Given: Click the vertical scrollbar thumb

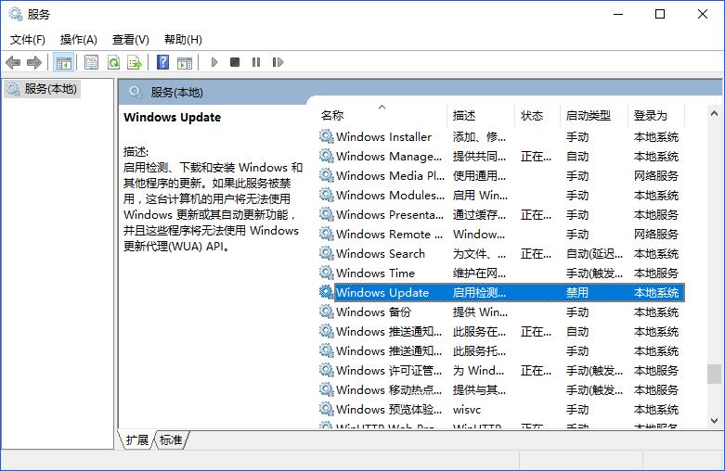Looking at the screenshot, I should point(714,374).
